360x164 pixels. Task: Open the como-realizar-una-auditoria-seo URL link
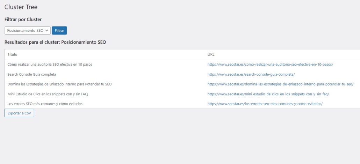pyautogui.click(x=270, y=65)
